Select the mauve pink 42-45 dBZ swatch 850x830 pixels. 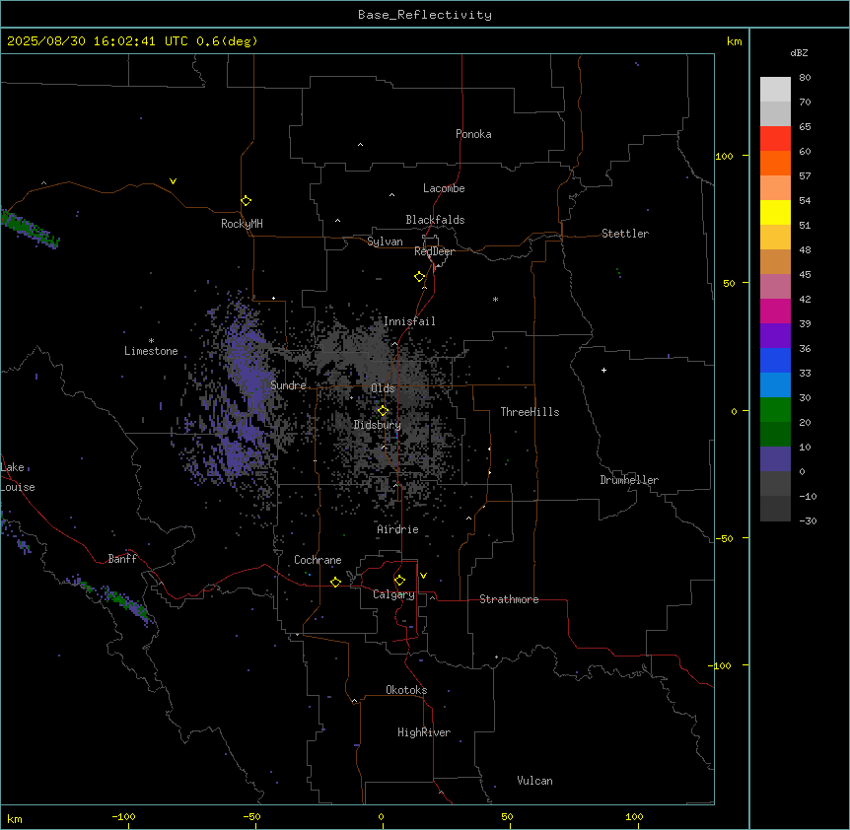pyautogui.click(x=775, y=287)
